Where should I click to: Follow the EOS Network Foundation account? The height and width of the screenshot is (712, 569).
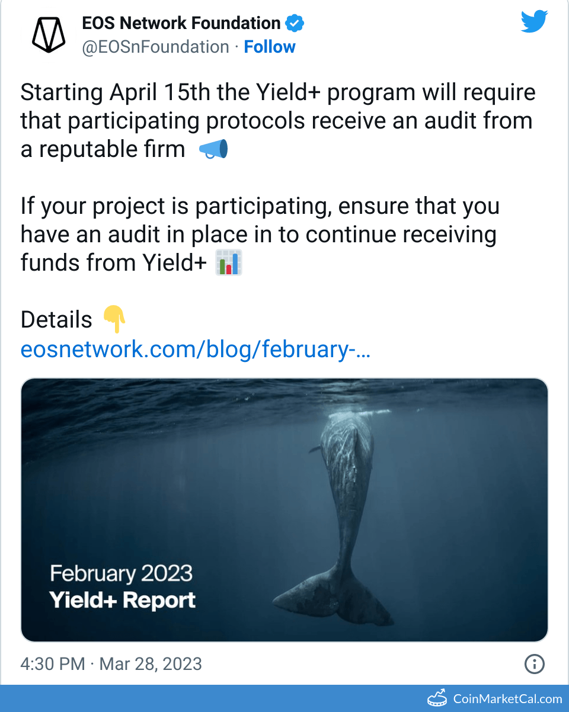(270, 47)
